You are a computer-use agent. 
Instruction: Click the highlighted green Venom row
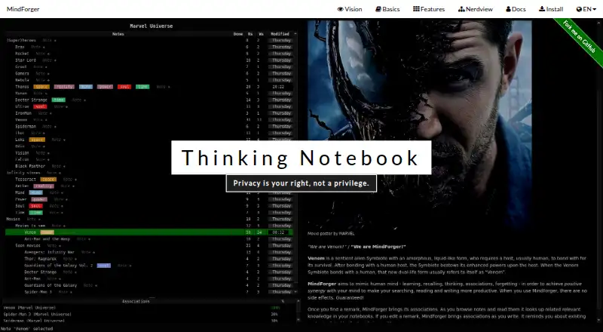tap(149, 232)
